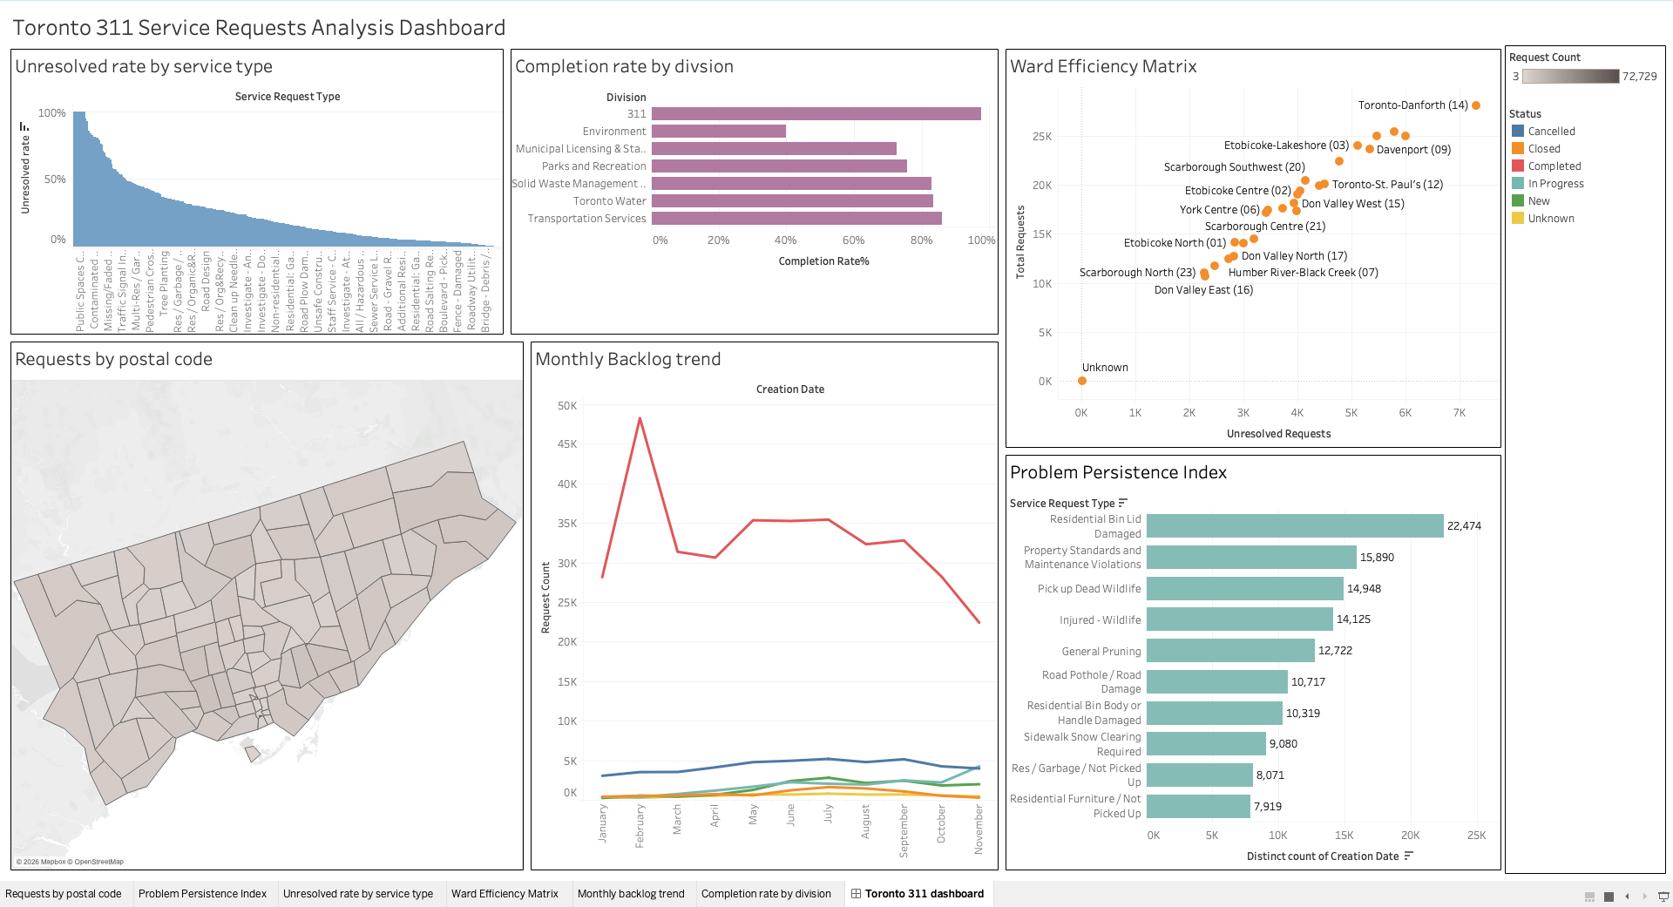1673x907 pixels.
Task: Go to the previous sheet arrow
Action: pyautogui.click(x=1627, y=896)
